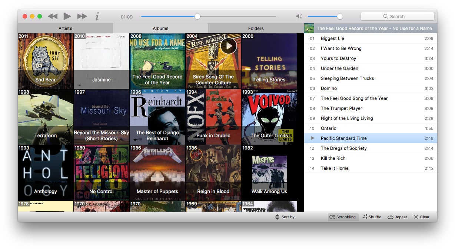Toggle Repeat mode
Image resolution: width=455 pixels, height=249 pixels.
click(x=397, y=217)
